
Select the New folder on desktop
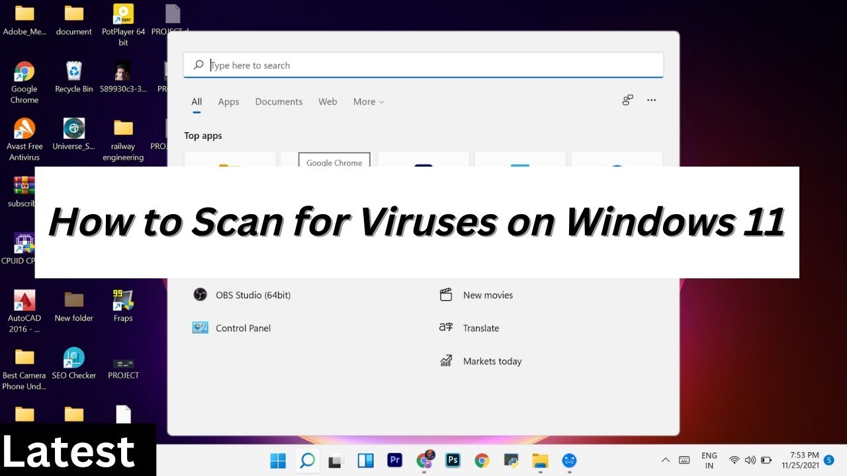pos(74,306)
